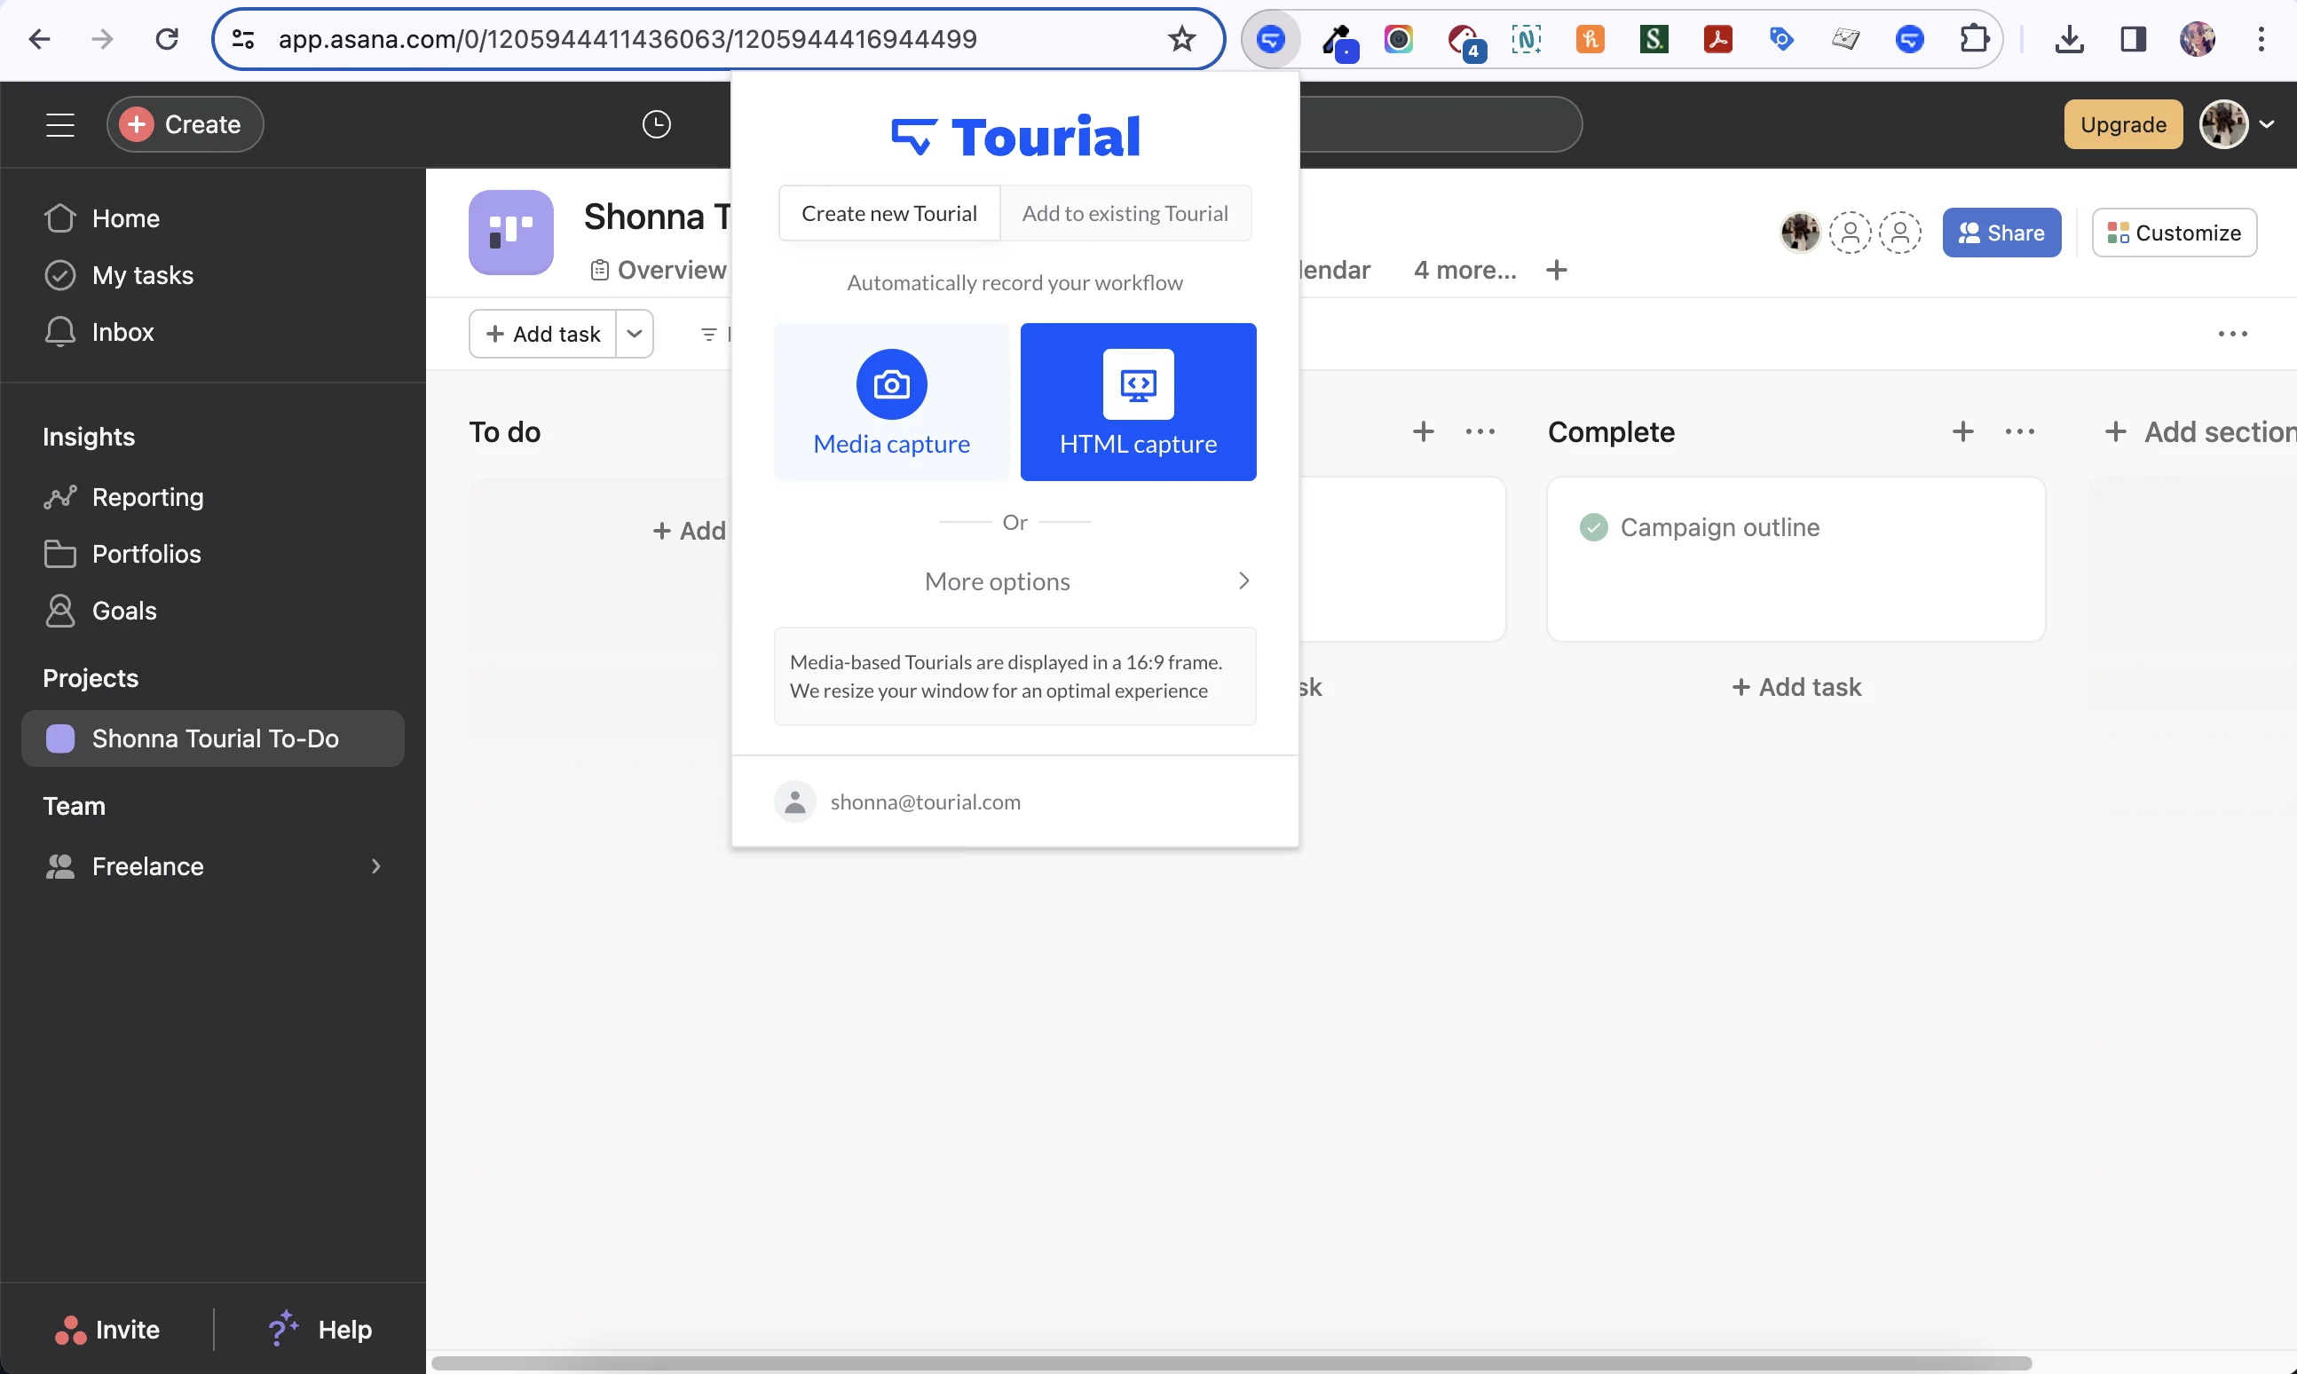
Task: Click the Create button
Action: [x=185, y=124]
